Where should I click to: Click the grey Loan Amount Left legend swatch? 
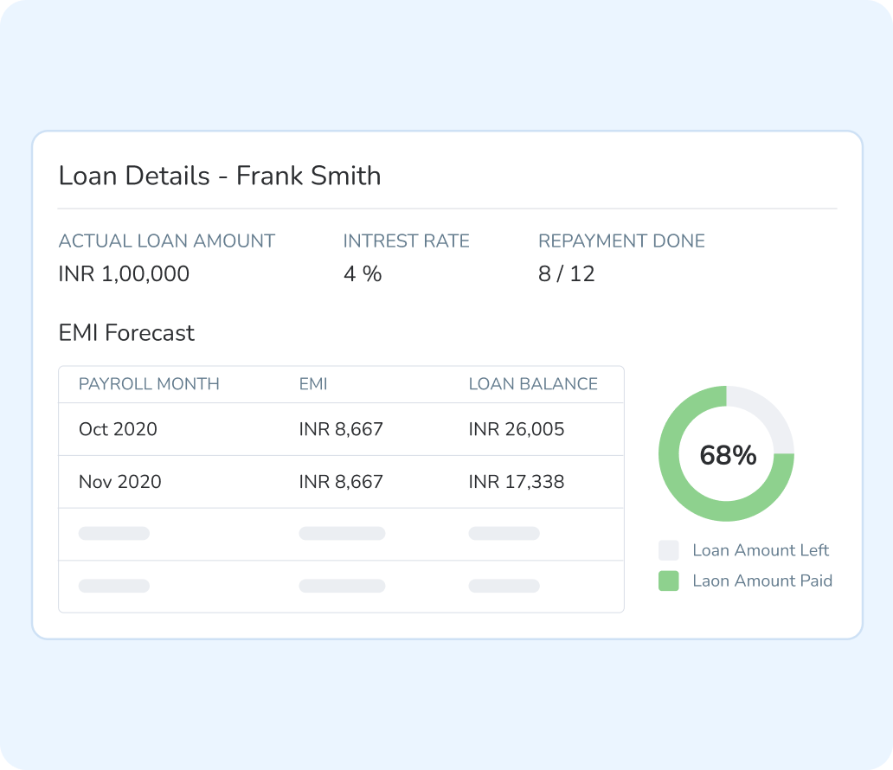pyautogui.click(x=669, y=550)
